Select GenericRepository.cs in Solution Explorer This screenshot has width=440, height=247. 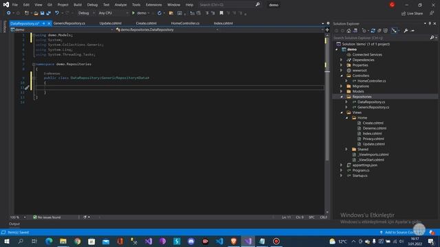(x=373, y=107)
